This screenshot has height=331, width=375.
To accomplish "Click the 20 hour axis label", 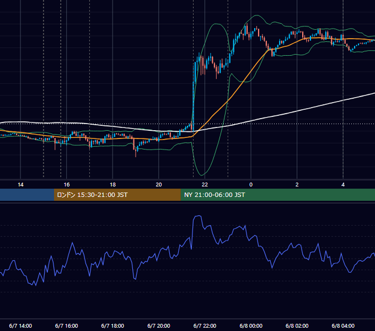I will 159,185.
